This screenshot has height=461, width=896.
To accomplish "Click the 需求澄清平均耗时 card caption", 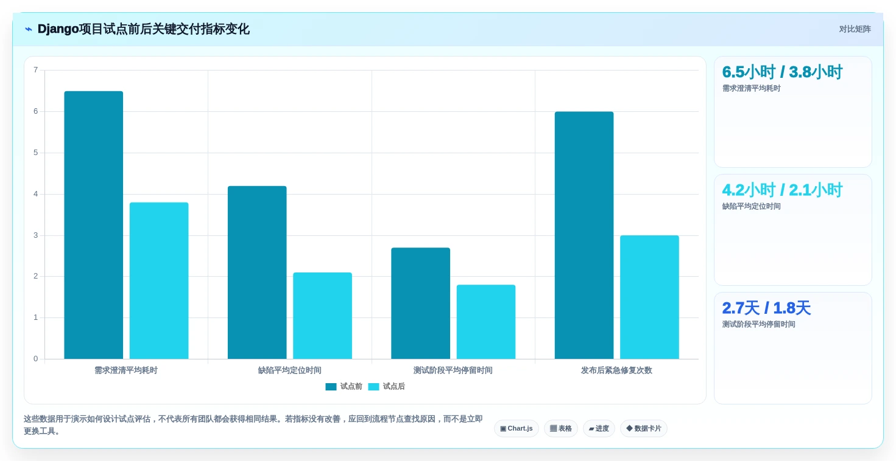I will pyautogui.click(x=752, y=89).
